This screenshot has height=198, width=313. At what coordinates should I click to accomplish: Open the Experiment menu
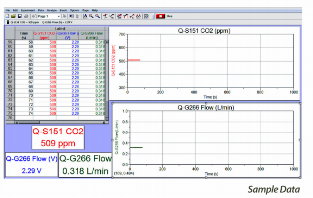point(28,10)
